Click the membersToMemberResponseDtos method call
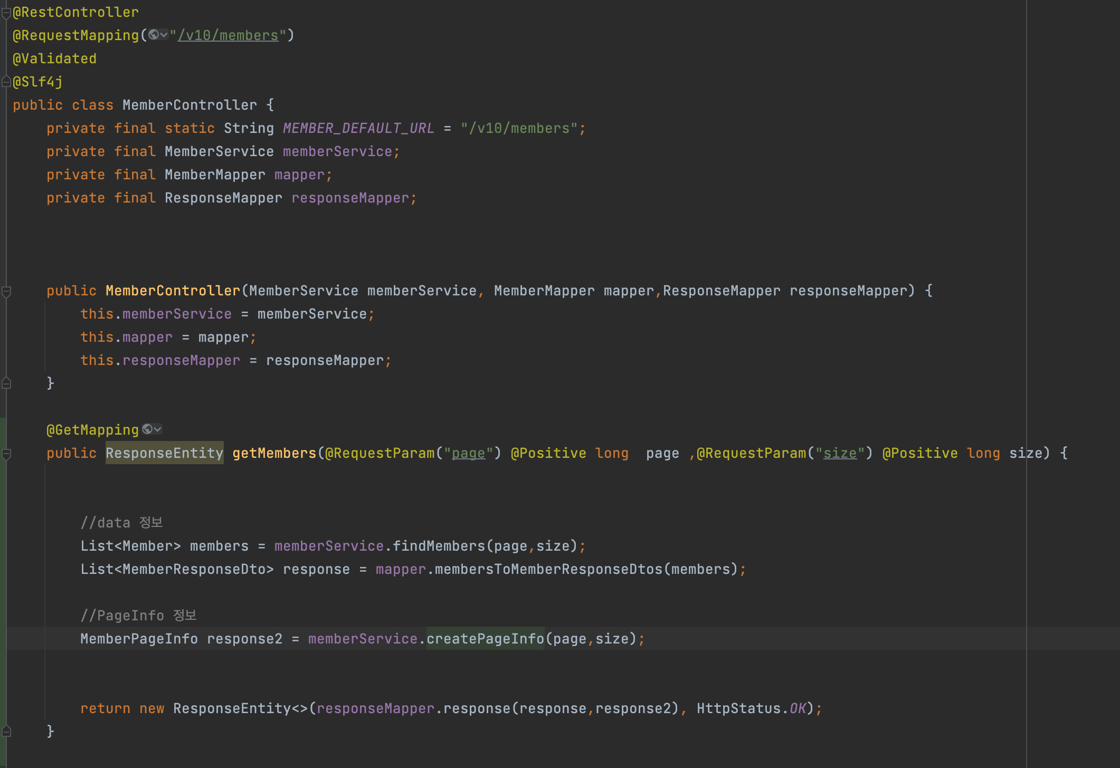The width and height of the screenshot is (1120, 768). (548, 569)
